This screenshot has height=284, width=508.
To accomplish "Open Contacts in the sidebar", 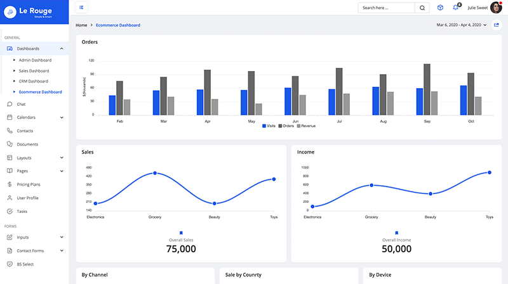I will click(25, 131).
